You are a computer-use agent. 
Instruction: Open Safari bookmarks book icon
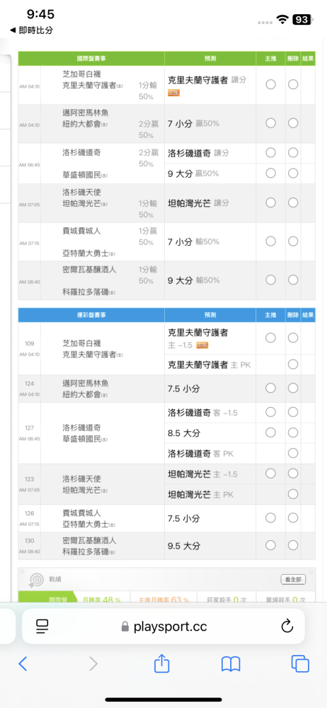[231, 664]
